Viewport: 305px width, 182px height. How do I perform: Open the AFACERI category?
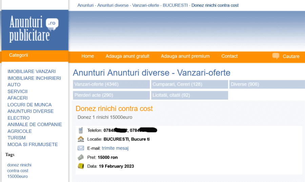tap(18, 98)
